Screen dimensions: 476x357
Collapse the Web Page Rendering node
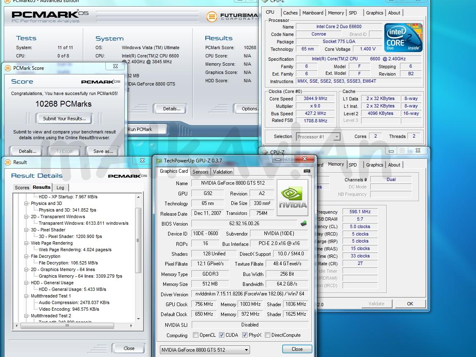(x=26, y=243)
